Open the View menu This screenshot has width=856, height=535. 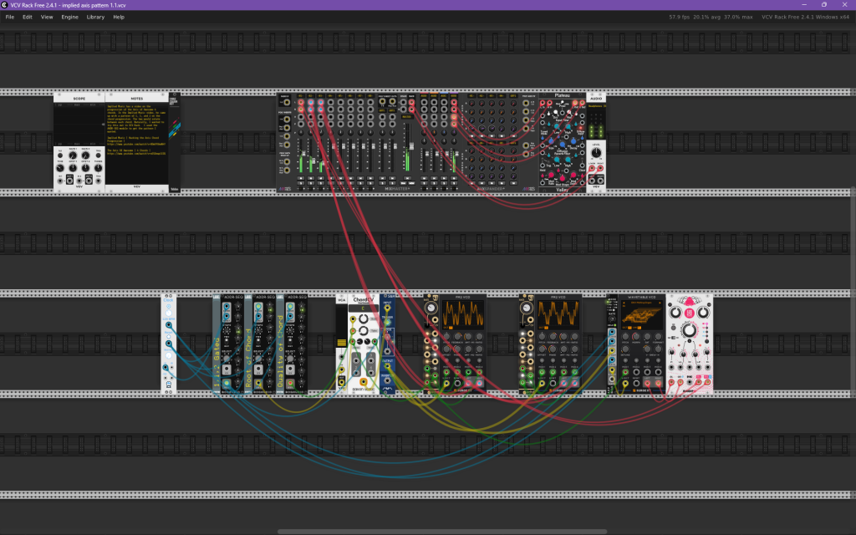coord(47,17)
